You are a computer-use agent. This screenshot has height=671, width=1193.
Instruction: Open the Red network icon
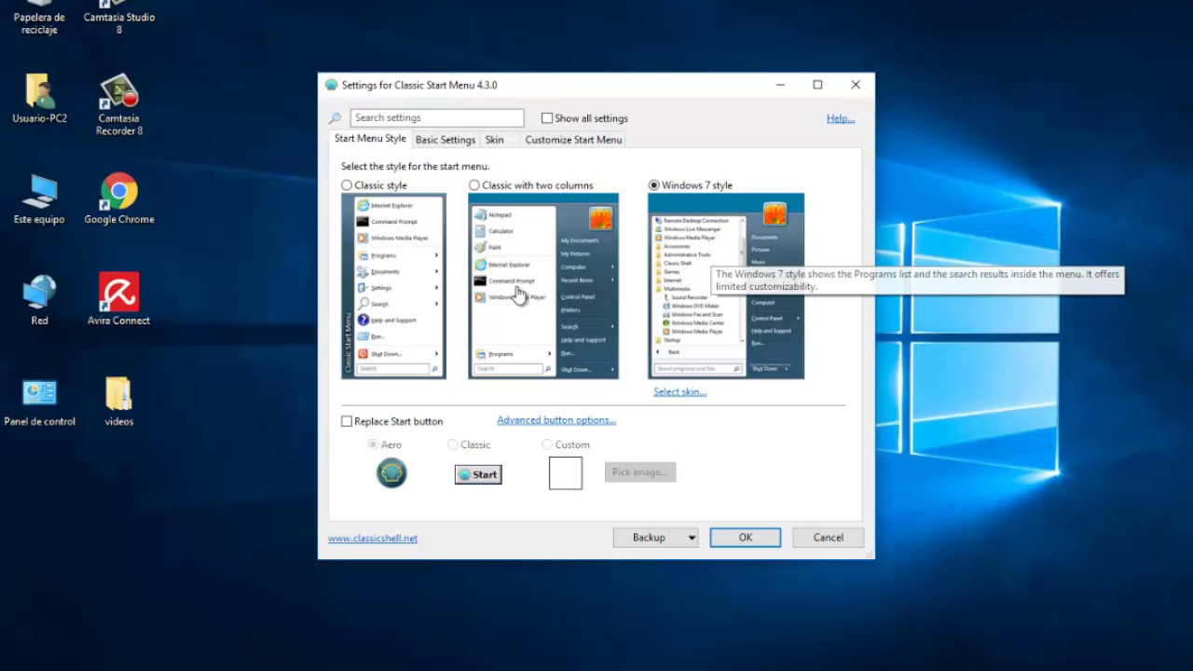[x=39, y=300]
